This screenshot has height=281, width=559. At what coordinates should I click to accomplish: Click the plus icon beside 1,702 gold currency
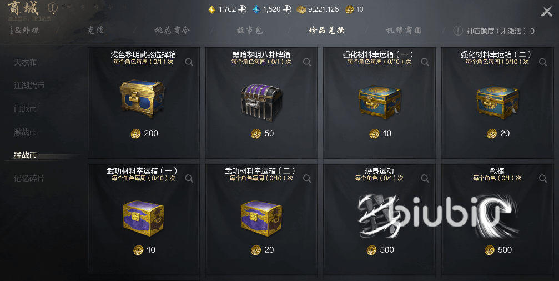pyautogui.click(x=242, y=9)
